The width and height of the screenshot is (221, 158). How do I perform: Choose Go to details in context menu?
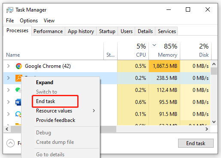click(x=50, y=155)
